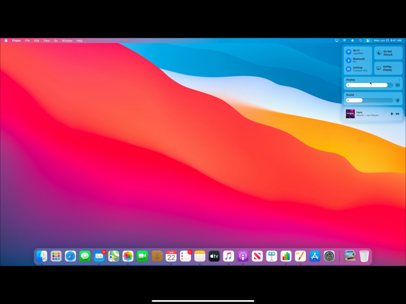Open the Keynote app in Dock

click(271, 256)
